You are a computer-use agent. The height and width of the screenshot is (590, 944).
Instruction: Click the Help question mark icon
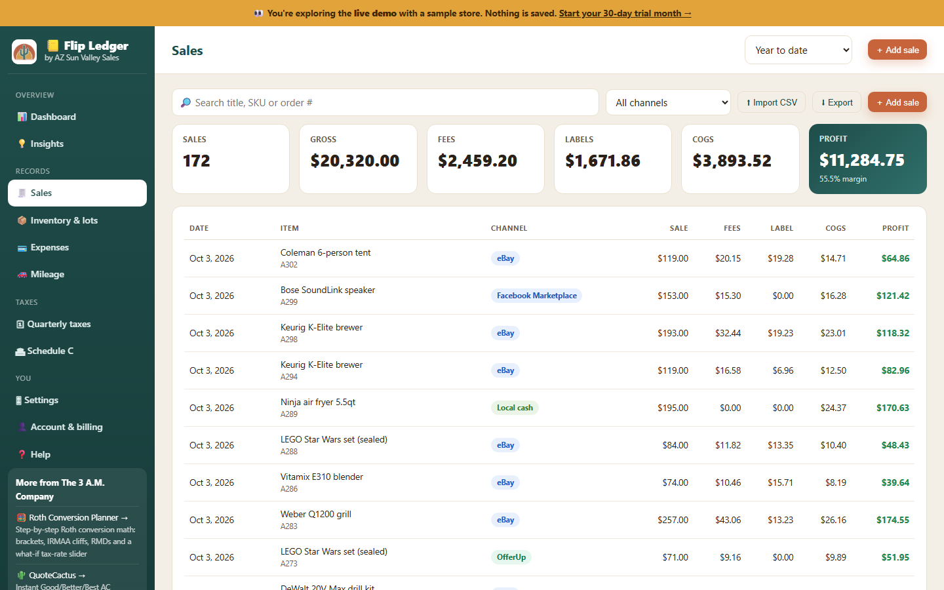pos(22,454)
